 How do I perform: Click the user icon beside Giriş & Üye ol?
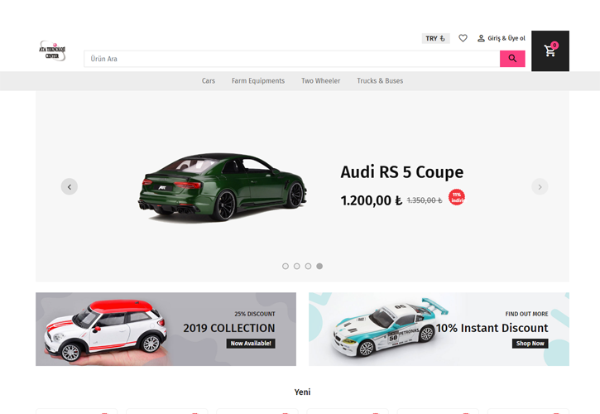pyautogui.click(x=481, y=38)
